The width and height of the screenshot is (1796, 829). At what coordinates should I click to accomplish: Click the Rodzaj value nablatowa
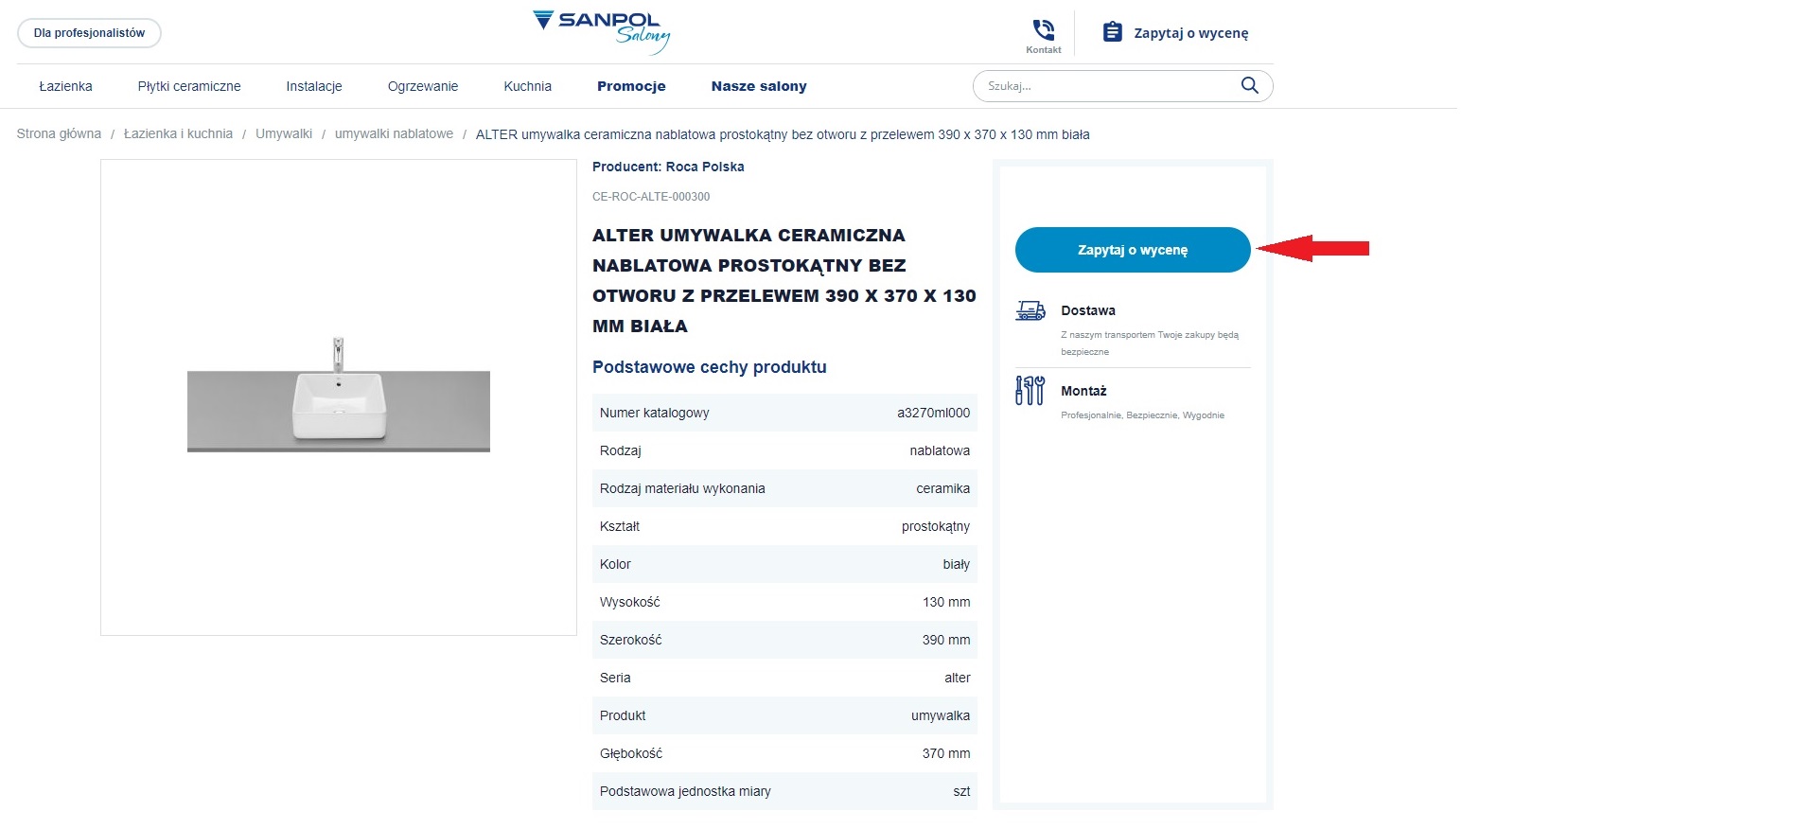[x=940, y=450]
